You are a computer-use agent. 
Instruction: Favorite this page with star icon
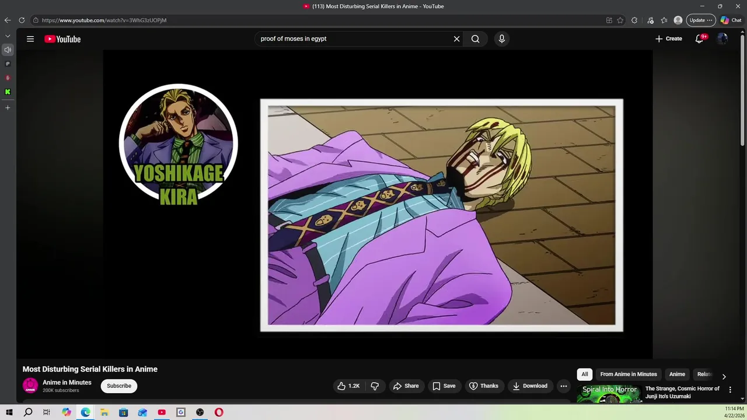point(620,20)
